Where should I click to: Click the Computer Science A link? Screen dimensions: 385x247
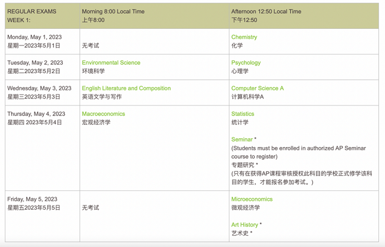point(258,88)
